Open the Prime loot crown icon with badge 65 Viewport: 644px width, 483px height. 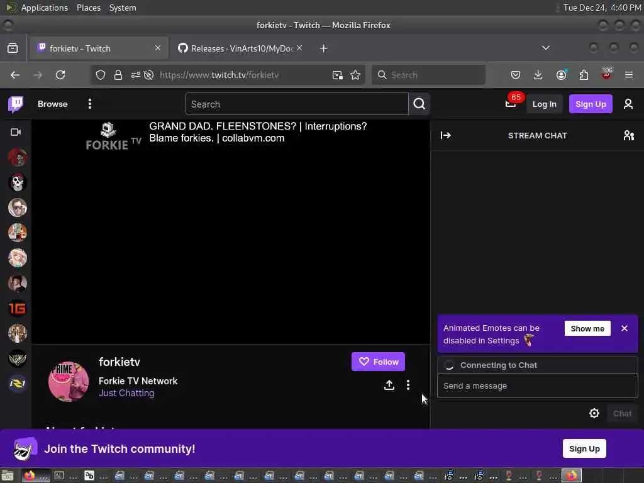click(x=511, y=104)
